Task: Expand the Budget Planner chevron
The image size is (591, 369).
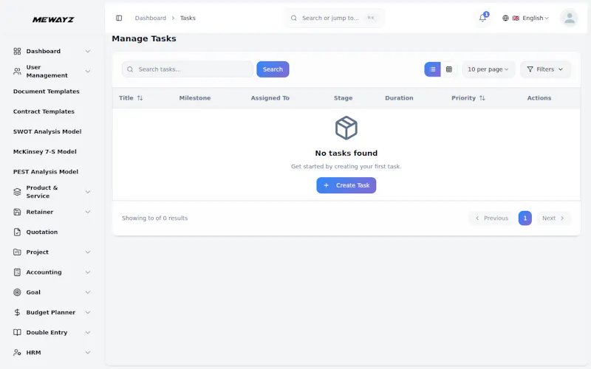Action: pyautogui.click(x=88, y=312)
